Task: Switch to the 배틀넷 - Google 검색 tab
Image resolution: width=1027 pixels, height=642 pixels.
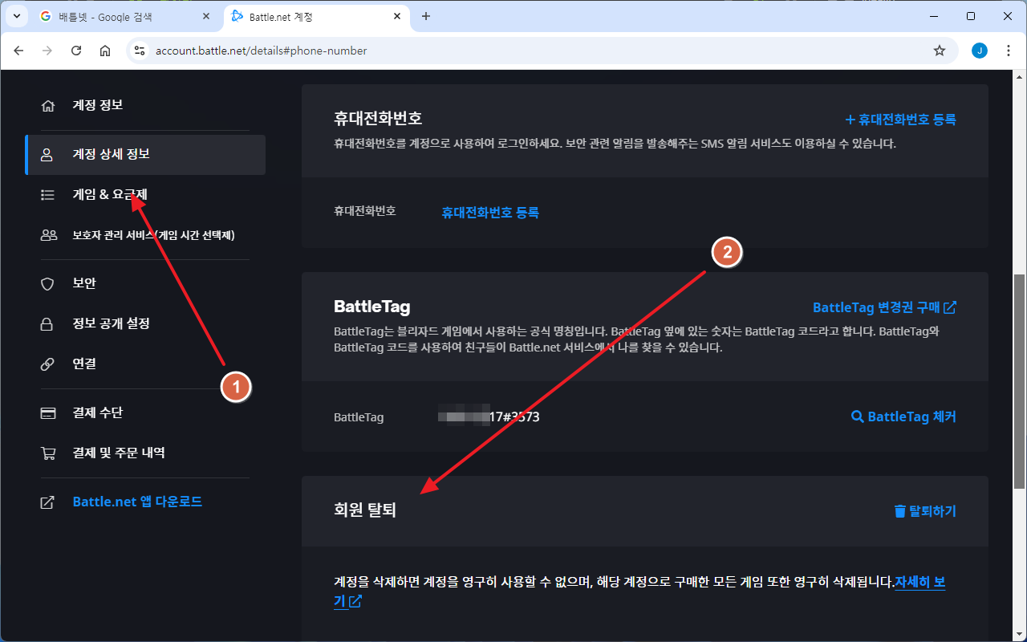Action: (x=124, y=16)
